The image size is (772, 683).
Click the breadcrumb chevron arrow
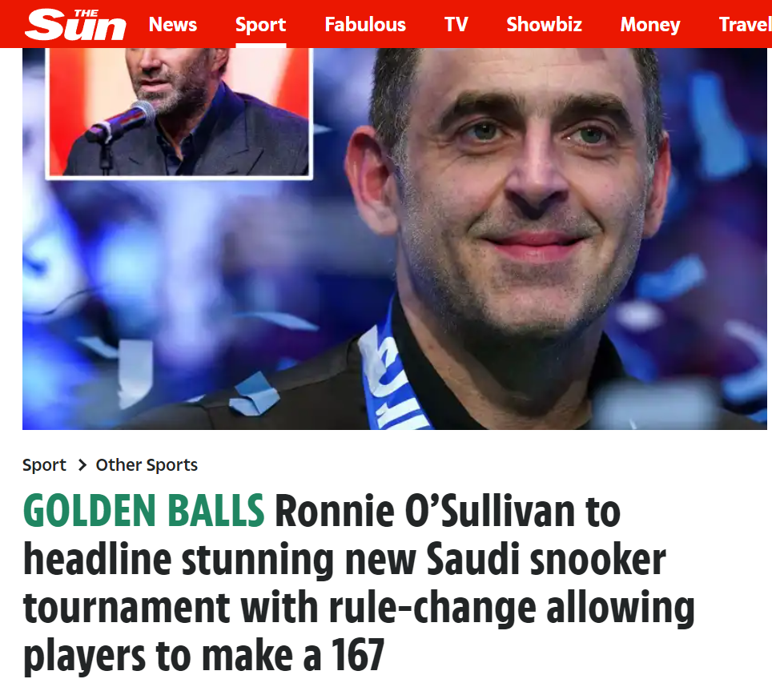82,465
